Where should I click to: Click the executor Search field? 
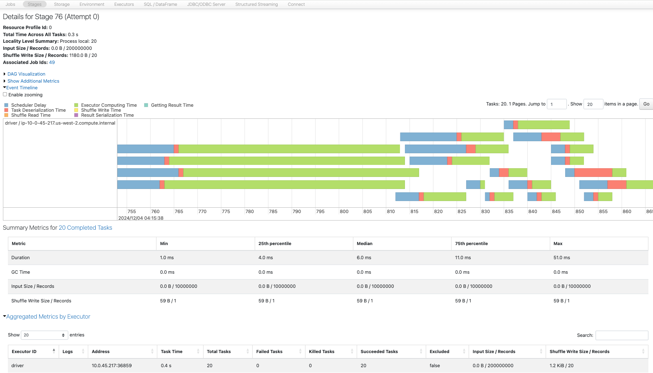pyautogui.click(x=622, y=335)
